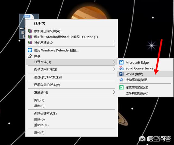Choose 打开(O) from the context menu
Image resolution: width=174 pixels, height=145 pixels.
click(72, 23)
